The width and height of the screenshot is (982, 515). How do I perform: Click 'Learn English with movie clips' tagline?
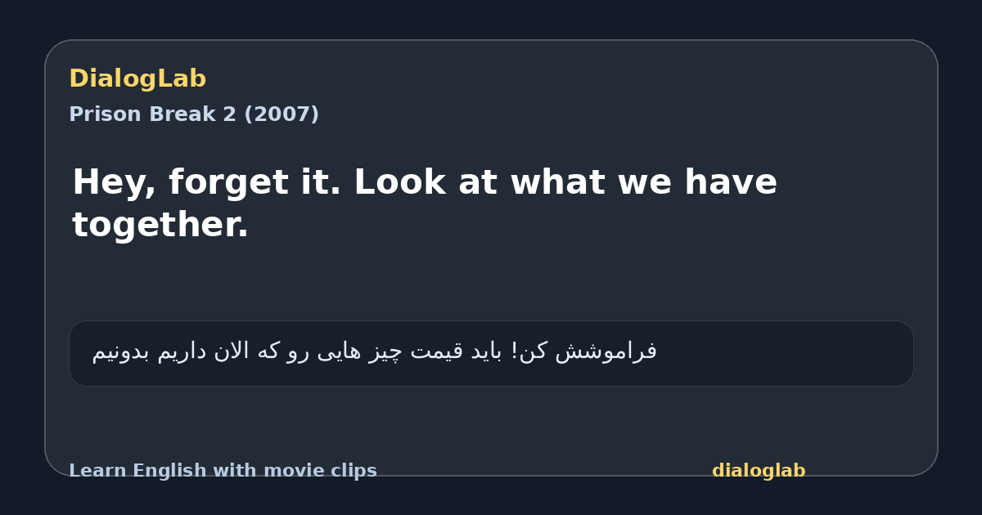pyautogui.click(x=223, y=471)
